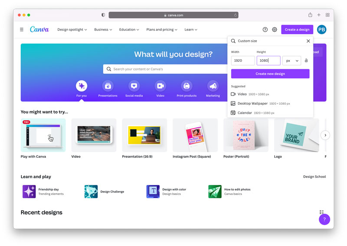
Task: Open Design School link
Action: point(314,176)
